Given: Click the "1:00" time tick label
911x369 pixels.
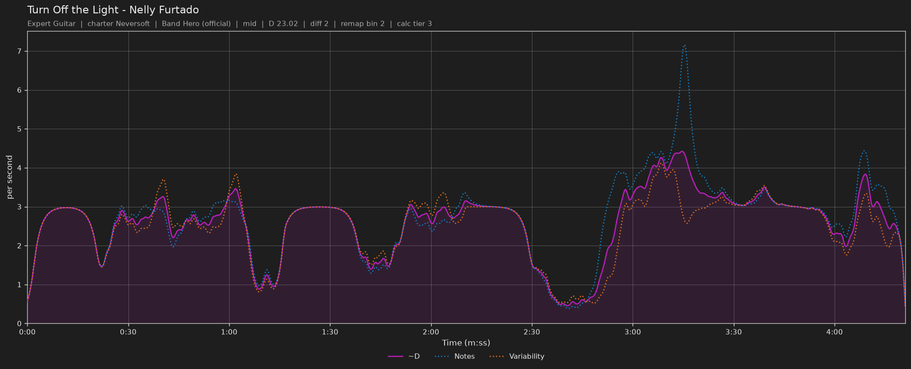Looking at the screenshot, I should 229,332.
